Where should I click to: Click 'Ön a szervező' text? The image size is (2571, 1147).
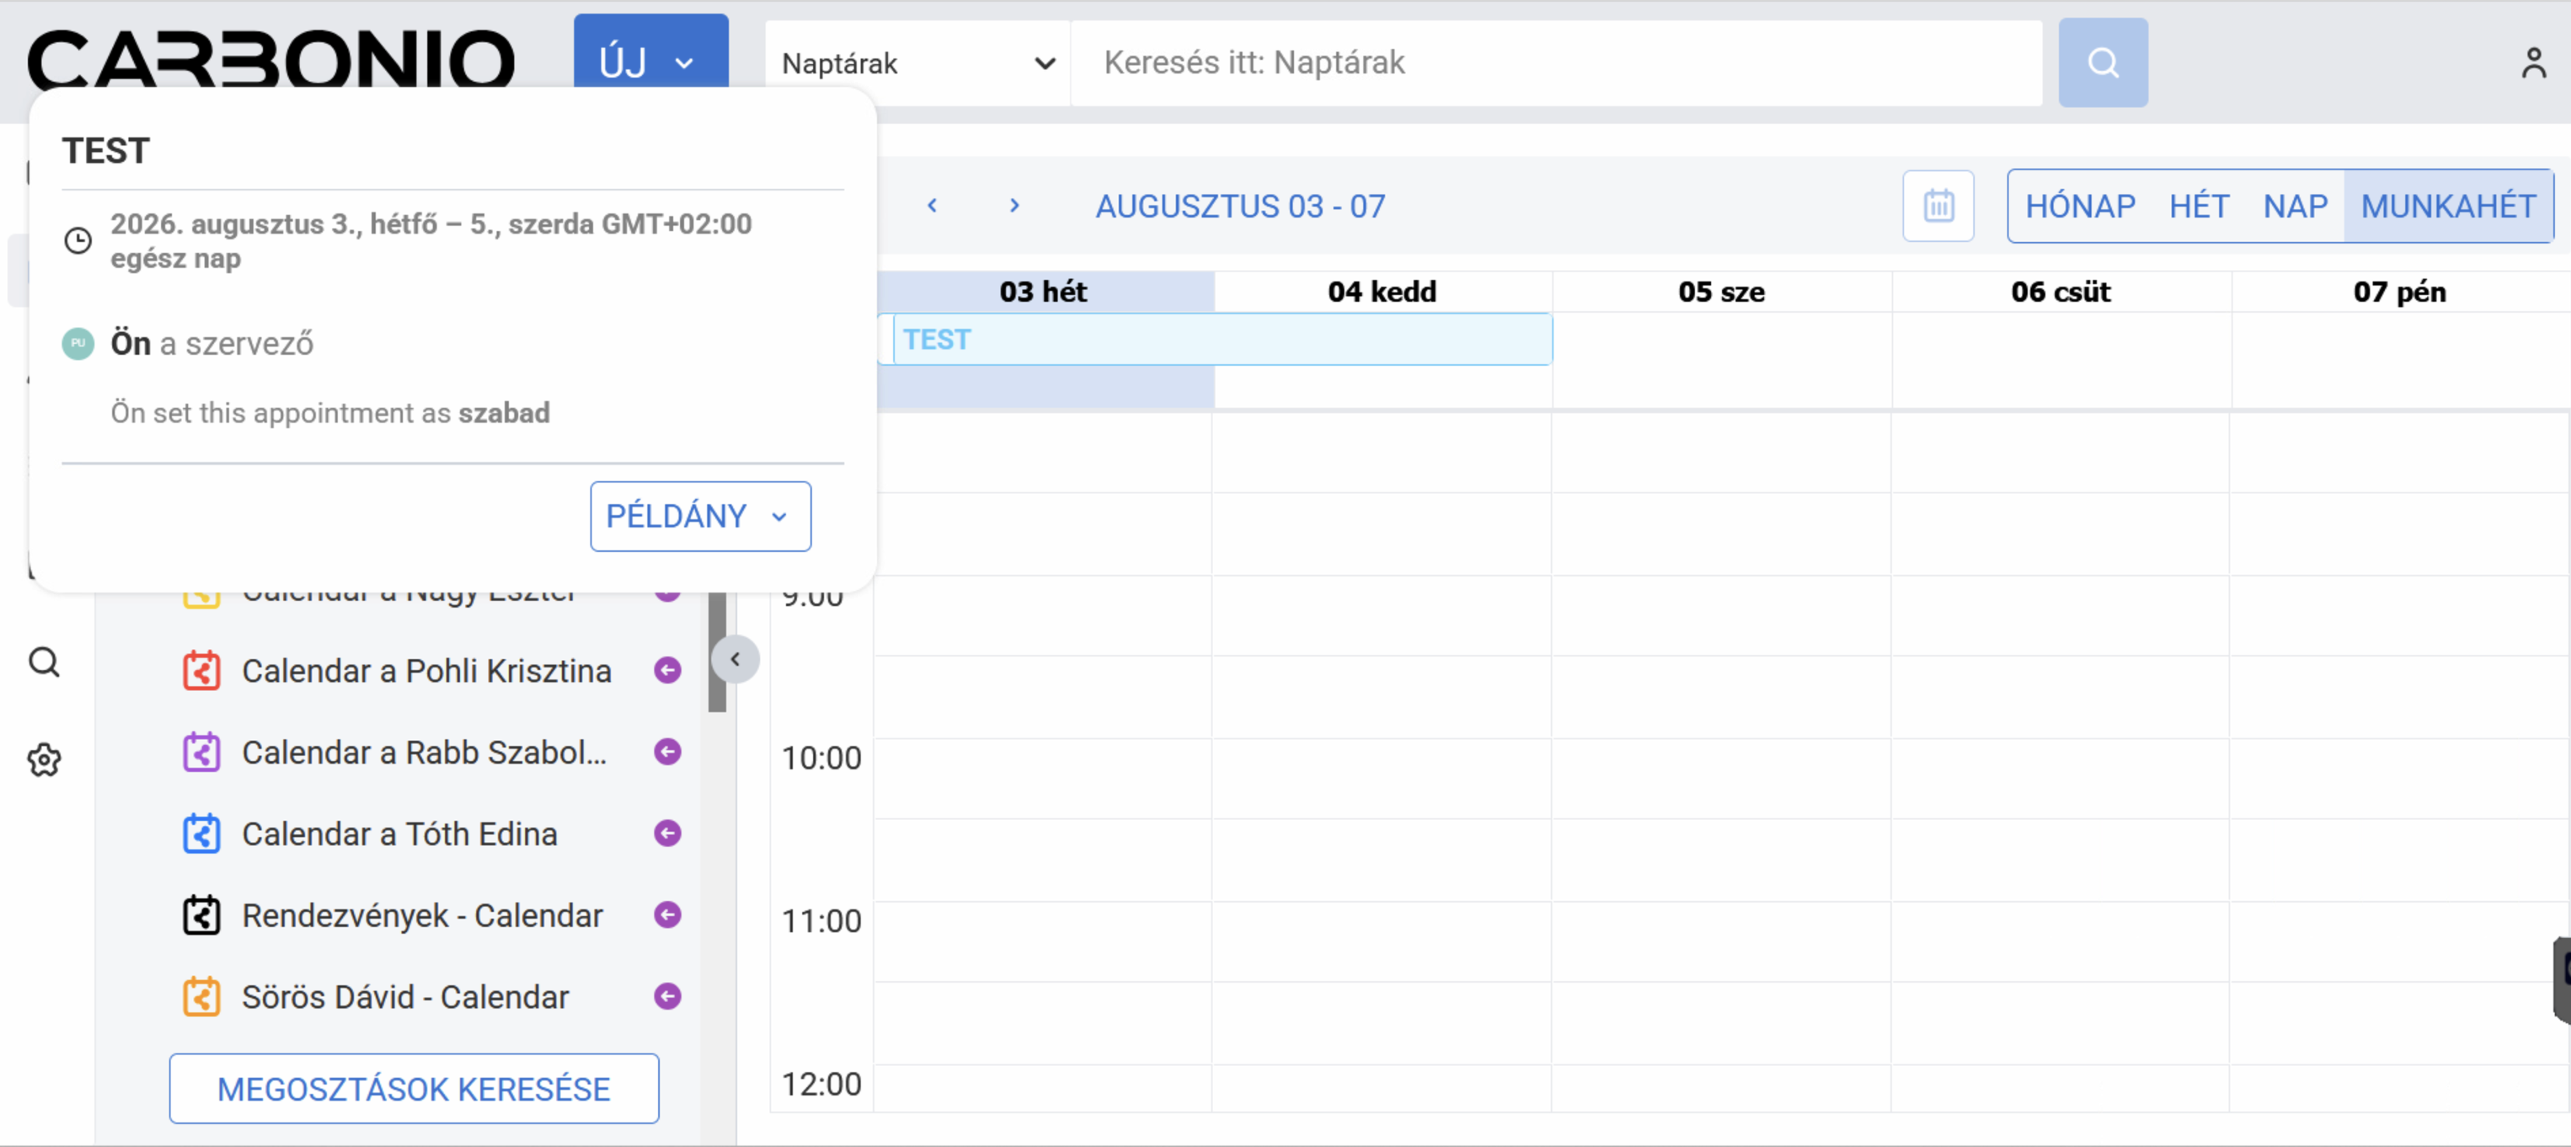(x=212, y=343)
